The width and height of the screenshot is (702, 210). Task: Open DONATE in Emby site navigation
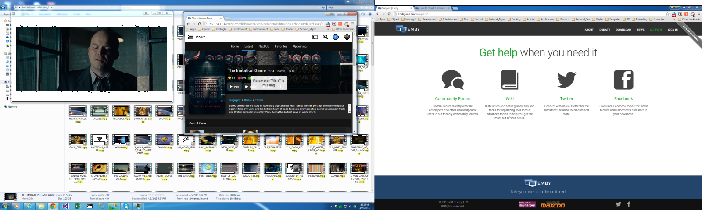pos(605,30)
